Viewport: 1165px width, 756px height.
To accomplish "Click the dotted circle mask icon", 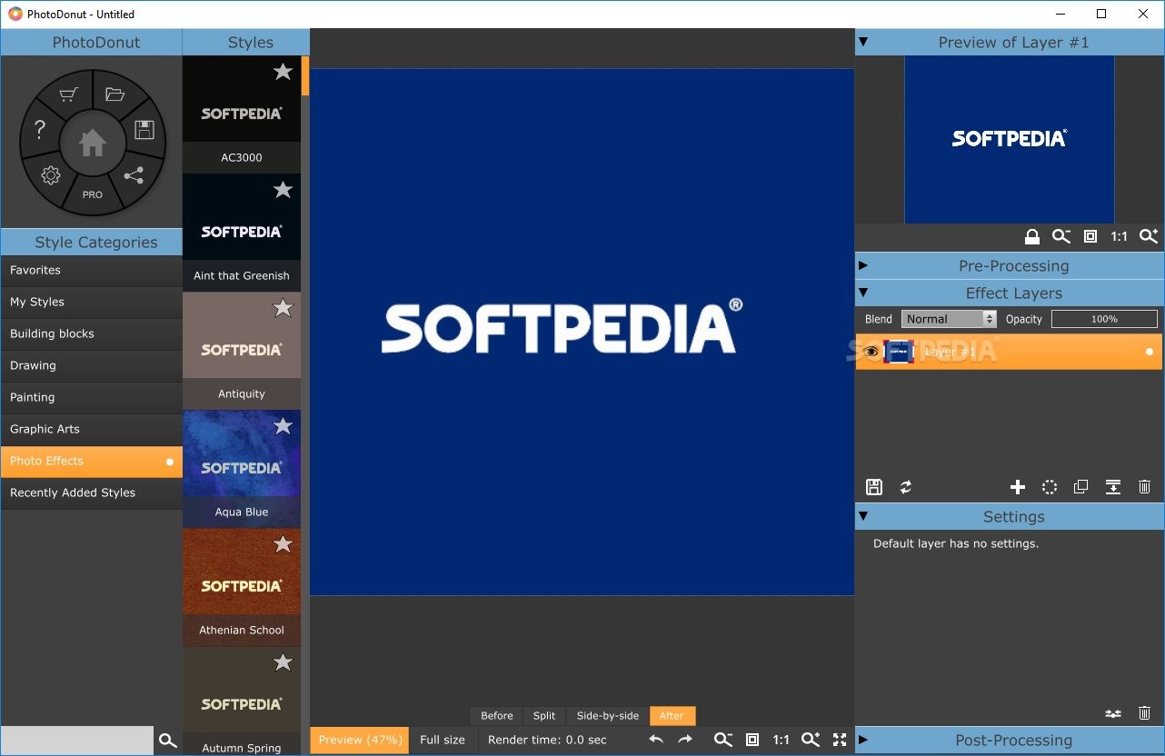I will 1050,487.
